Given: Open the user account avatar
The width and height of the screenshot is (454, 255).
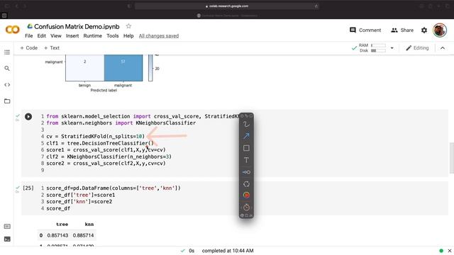Looking at the screenshot, I should [x=440, y=30].
